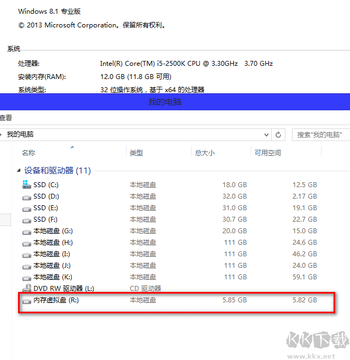Select the 本地磁盘 (K:) row
350x360 pixels.
coord(53,277)
